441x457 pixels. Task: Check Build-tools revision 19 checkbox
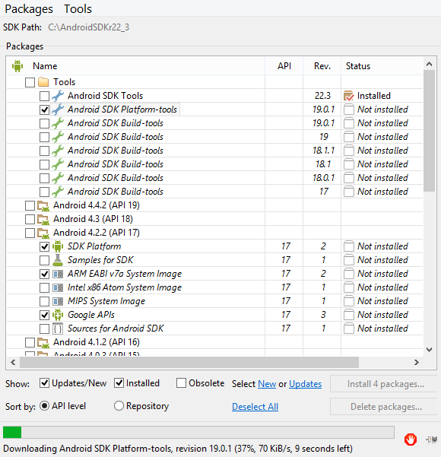click(44, 137)
